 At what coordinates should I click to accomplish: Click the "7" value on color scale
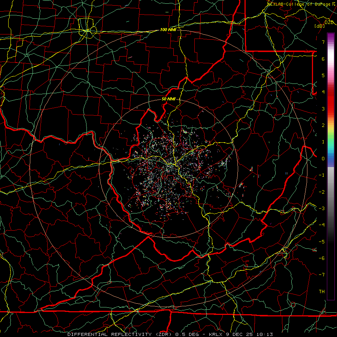(323, 42)
